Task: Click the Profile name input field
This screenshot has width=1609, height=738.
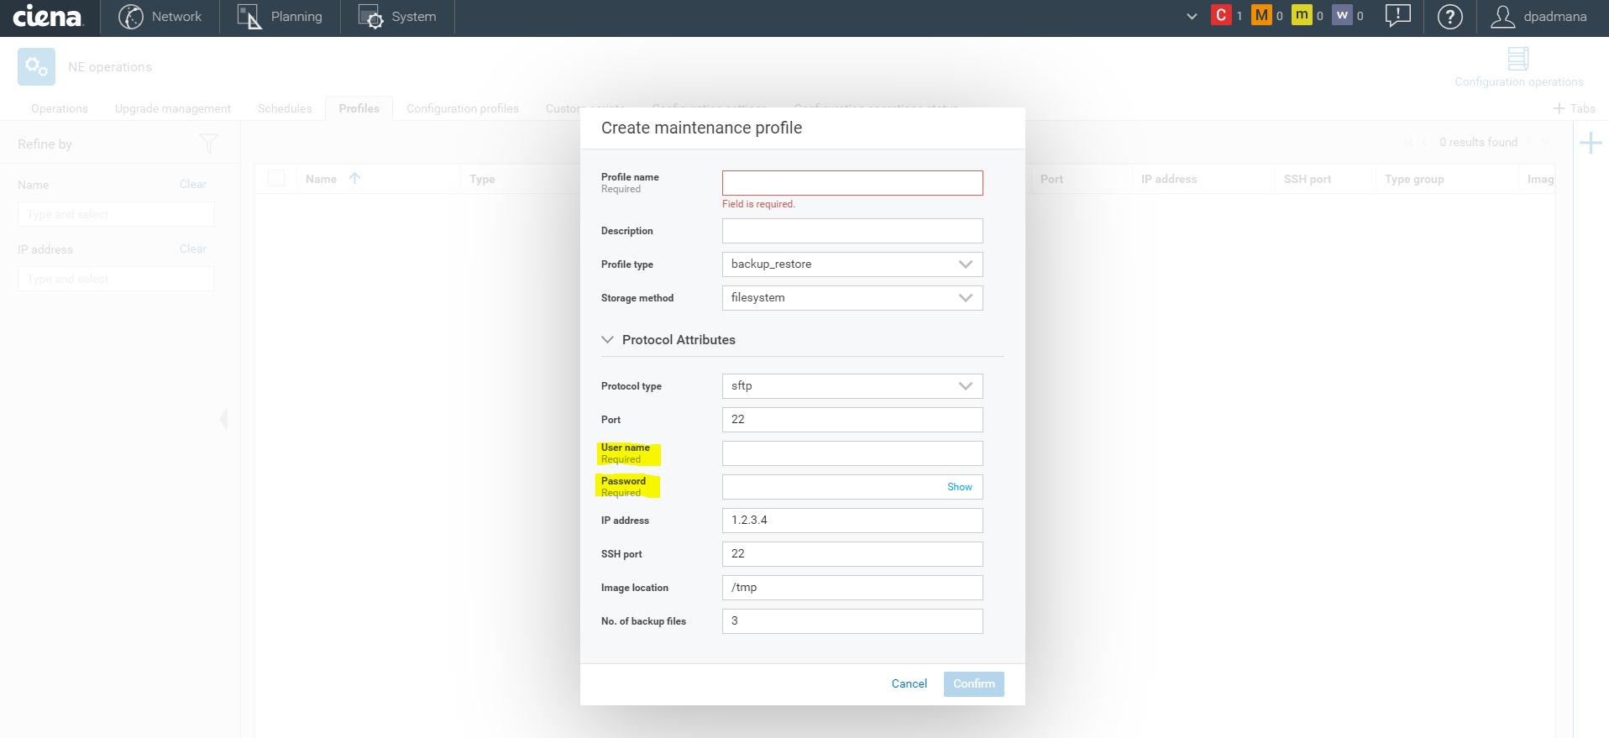Action: (x=852, y=183)
